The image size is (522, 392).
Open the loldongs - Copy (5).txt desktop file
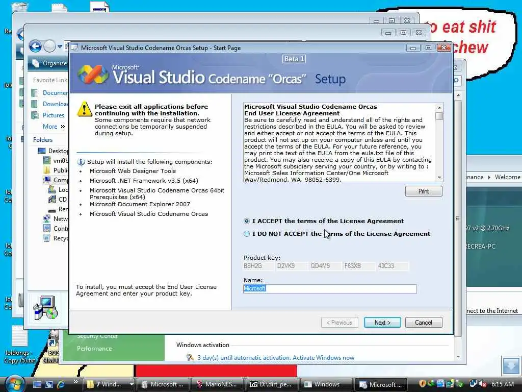click(19, 345)
